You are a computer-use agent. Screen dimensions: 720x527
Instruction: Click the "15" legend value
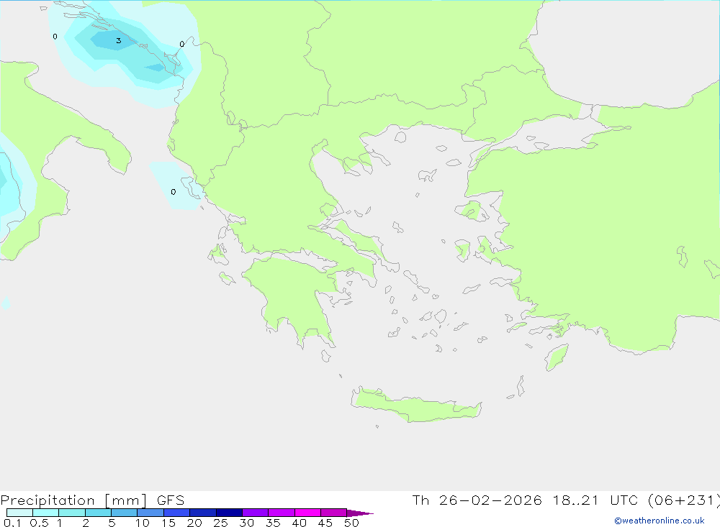(x=168, y=523)
